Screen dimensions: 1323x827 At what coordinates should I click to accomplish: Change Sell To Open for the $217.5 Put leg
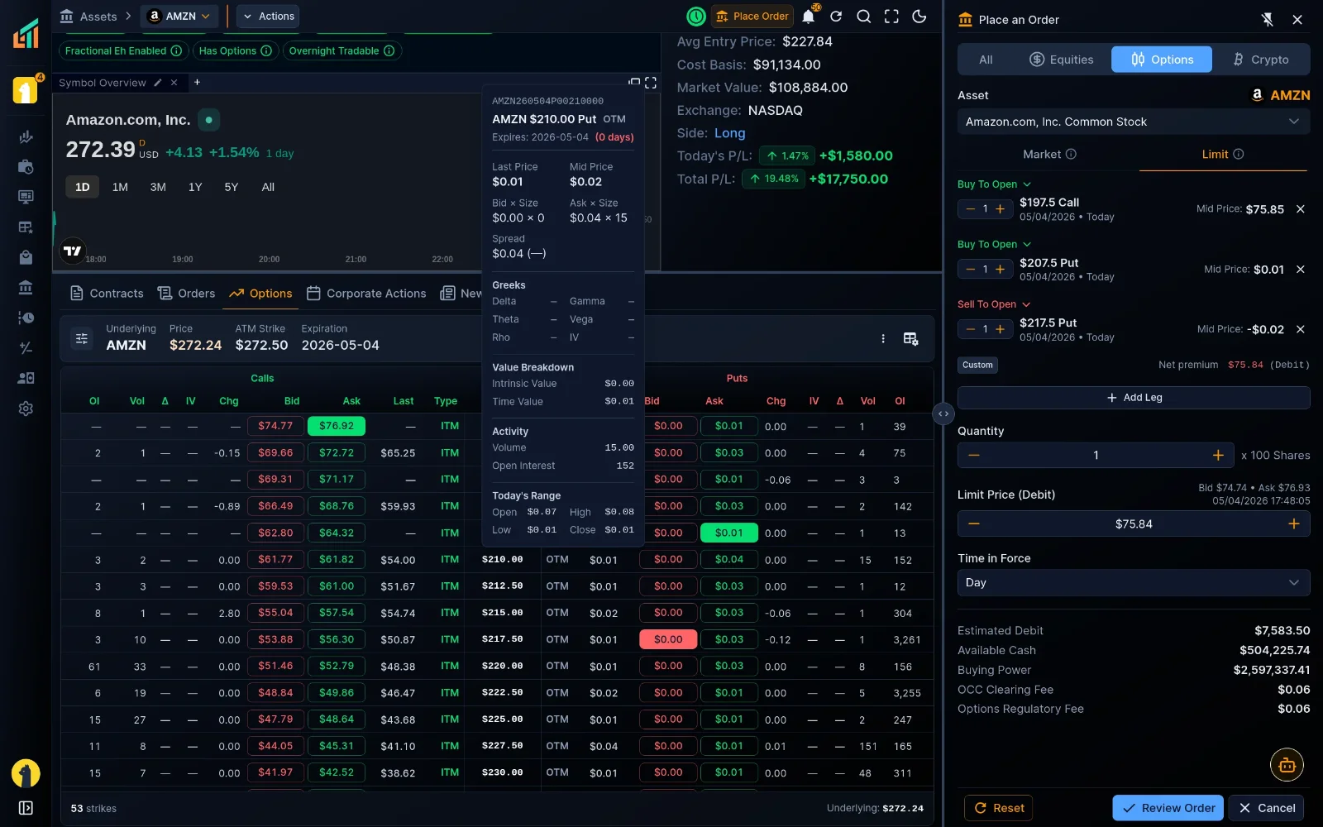[x=993, y=304]
